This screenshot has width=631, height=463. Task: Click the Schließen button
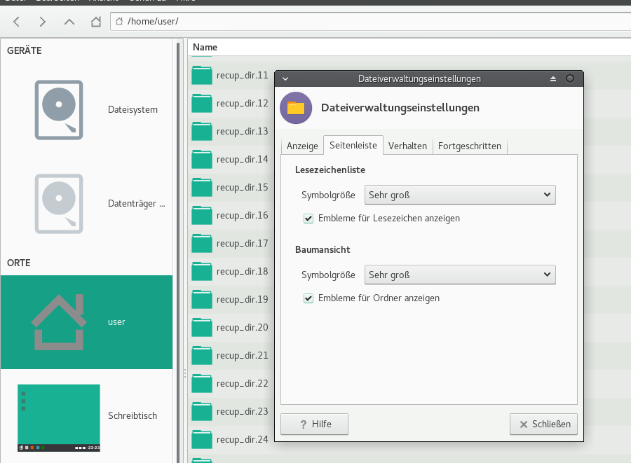click(x=544, y=424)
